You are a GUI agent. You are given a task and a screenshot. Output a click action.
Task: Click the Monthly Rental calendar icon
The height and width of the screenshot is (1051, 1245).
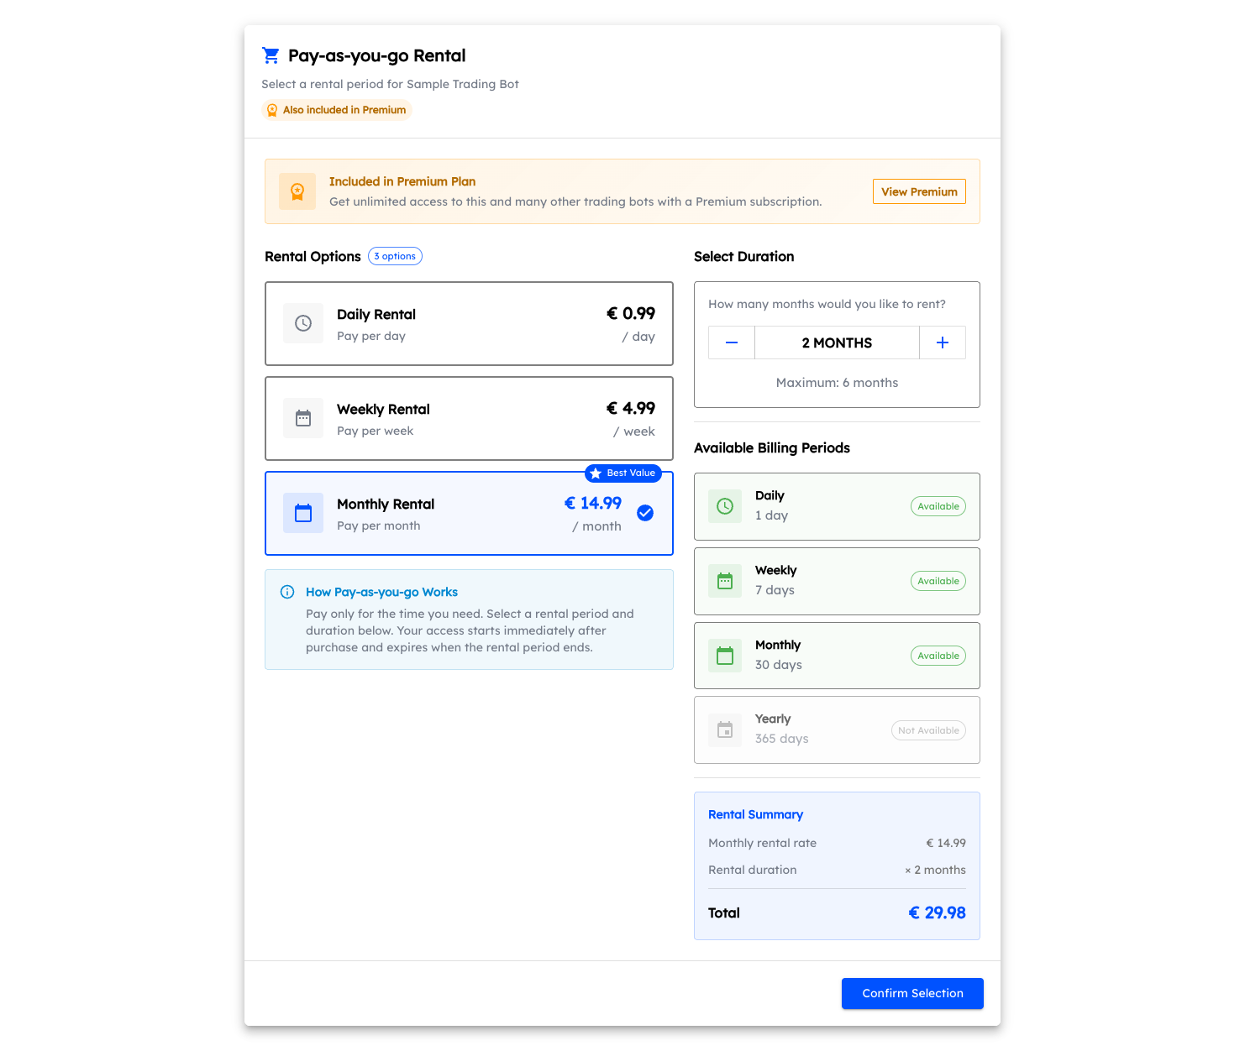303,512
